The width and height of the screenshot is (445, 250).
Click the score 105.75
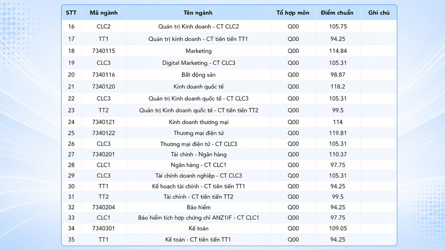(338, 27)
